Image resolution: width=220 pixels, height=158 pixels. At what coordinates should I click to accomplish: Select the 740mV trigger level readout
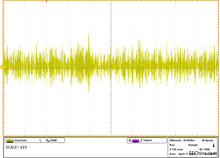pos(147,140)
